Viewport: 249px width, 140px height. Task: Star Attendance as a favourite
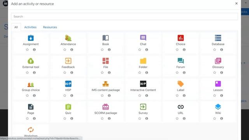[65, 50]
